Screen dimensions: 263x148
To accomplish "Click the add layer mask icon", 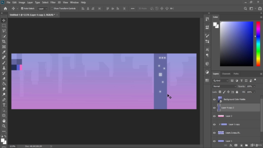I will [x=236, y=145].
